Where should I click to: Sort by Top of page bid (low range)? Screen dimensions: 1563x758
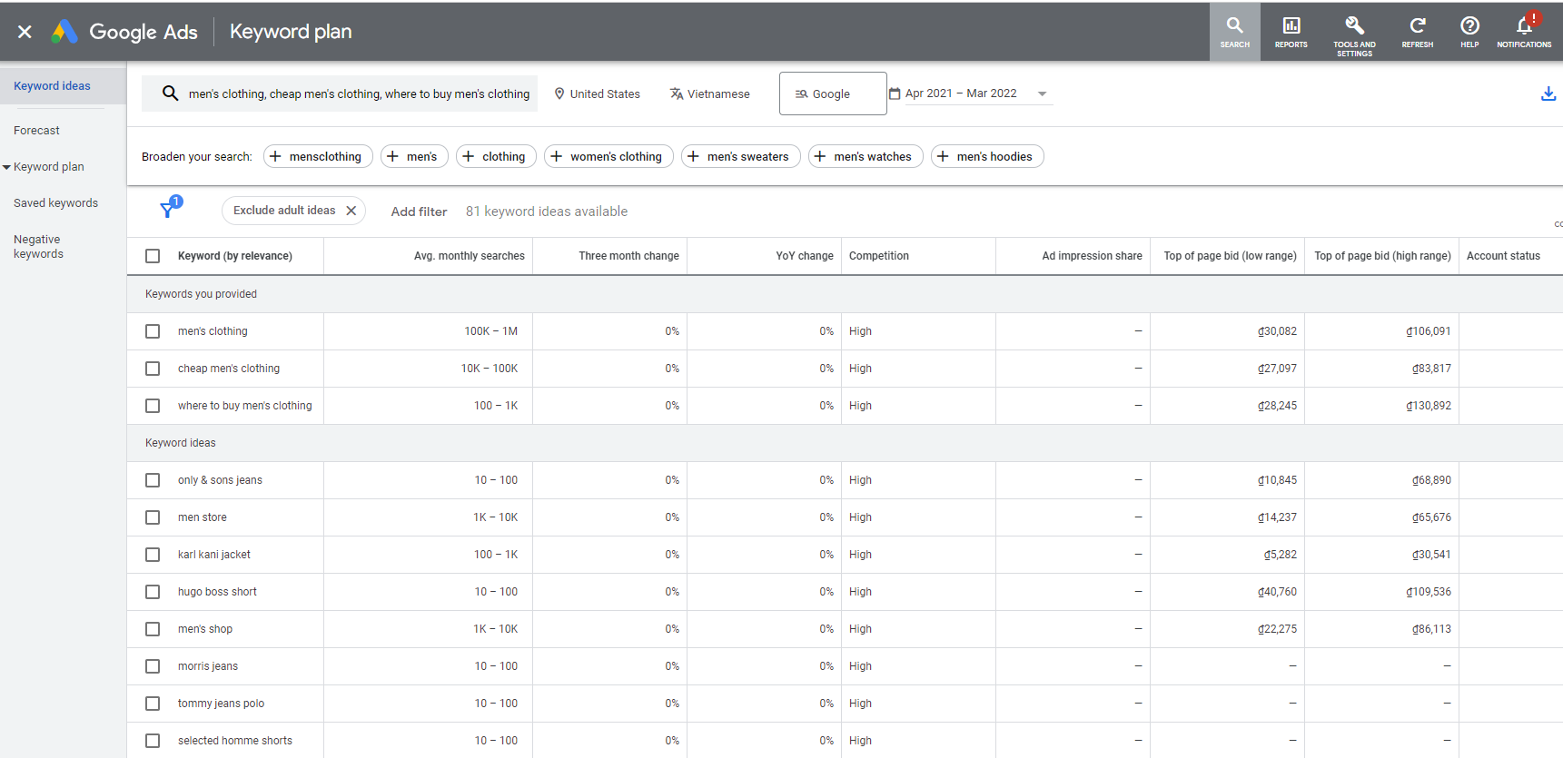click(1230, 256)
